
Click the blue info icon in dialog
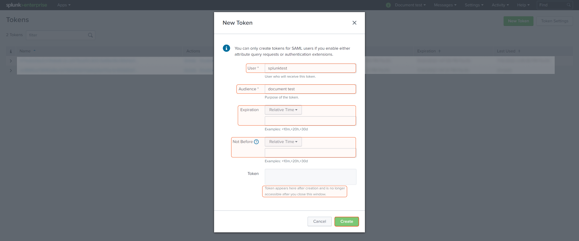point(226,48)
